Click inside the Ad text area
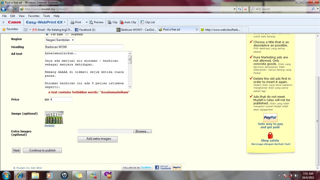The width and height of the screenshot is (320, 180). click(x=87, y=70)
